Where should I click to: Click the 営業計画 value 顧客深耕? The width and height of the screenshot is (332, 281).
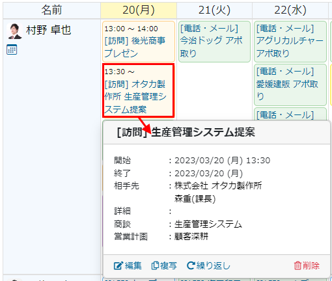191,236
